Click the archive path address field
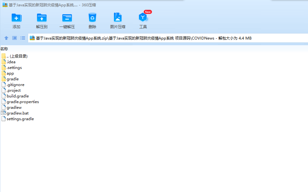The image size is (308, 192). 168,38
